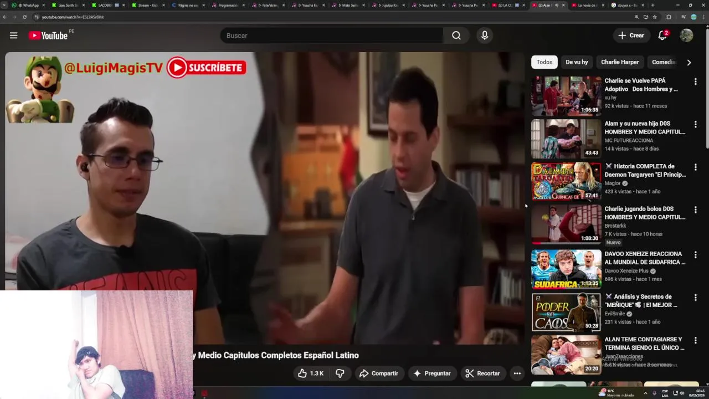The width and height of the screenshot is (709, 399).
Task: Bookmark this page with the star icon
Action: coord(655,17)
